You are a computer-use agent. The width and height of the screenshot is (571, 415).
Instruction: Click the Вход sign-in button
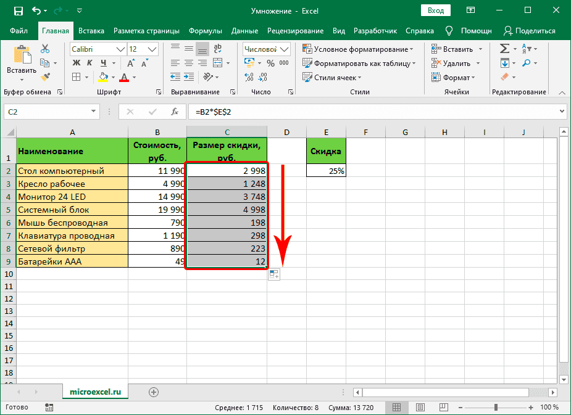pyautogui.click(x=436, y=10)
